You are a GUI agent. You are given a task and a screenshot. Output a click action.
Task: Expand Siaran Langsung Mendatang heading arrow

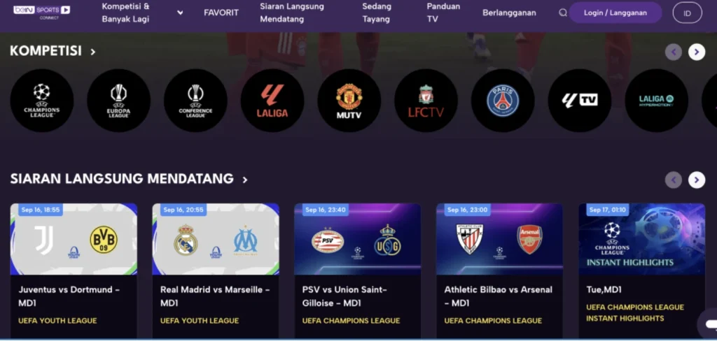(244, 180)
